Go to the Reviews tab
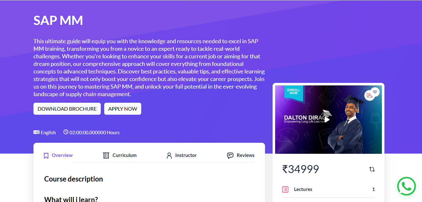The image size is (422, 202). [245, 155]
